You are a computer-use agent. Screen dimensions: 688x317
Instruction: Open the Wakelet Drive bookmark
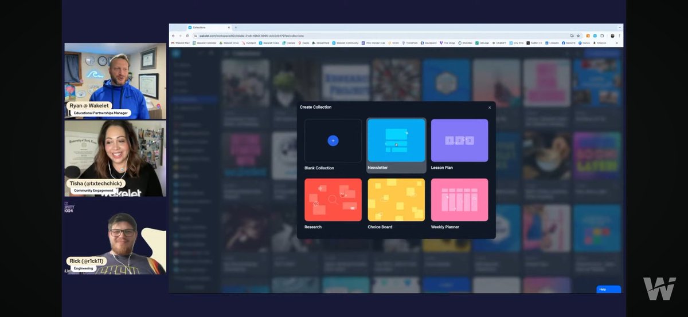tap(229, 43)
